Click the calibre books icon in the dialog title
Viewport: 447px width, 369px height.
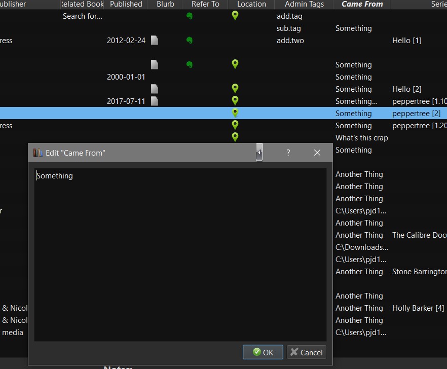tap(38, 153)
